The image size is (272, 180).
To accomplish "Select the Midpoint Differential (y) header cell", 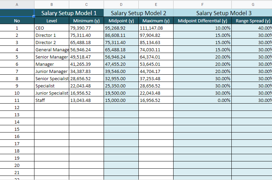I will 202,21.
